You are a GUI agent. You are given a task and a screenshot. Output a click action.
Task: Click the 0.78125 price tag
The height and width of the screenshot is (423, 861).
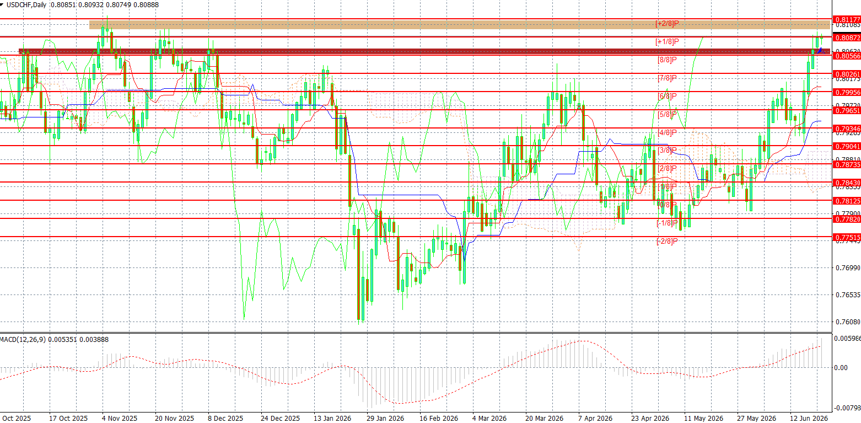tap(848, 201)
